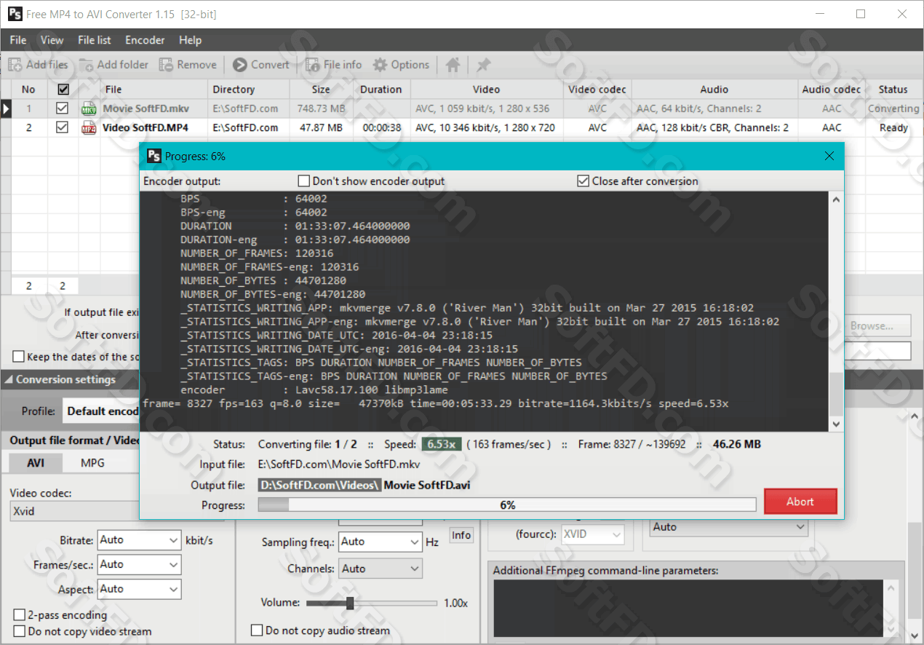This screenshot has width=924, height=645.
Task: Abort the running conversion
Action: [800, 502]
